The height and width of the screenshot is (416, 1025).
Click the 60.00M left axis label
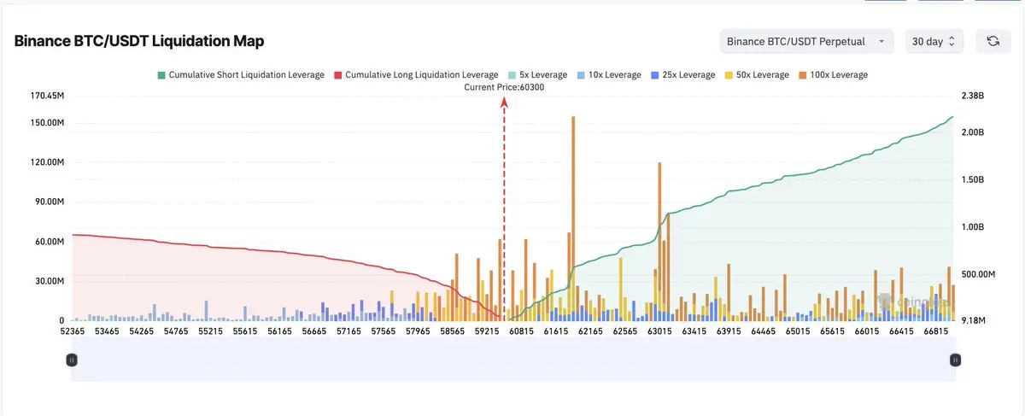point(49,242)
